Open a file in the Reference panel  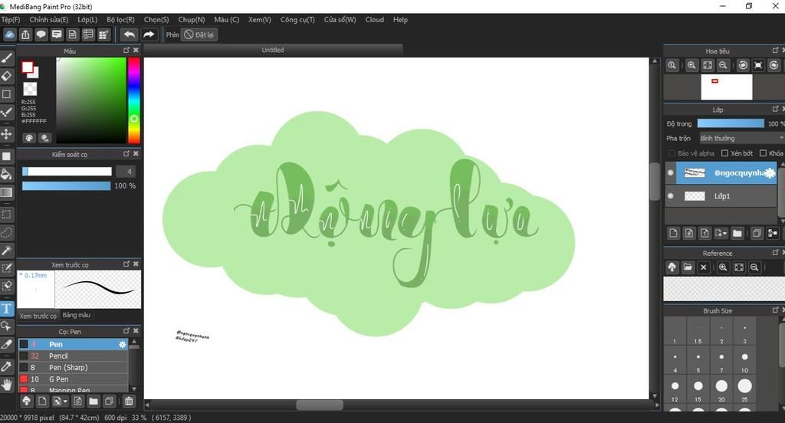(688, 267)
